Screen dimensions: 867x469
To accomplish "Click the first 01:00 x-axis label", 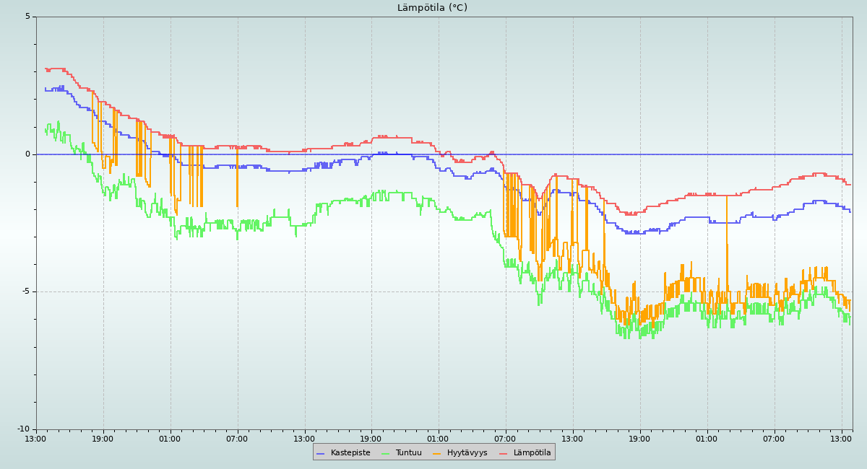I will click(x=170, y=439).
